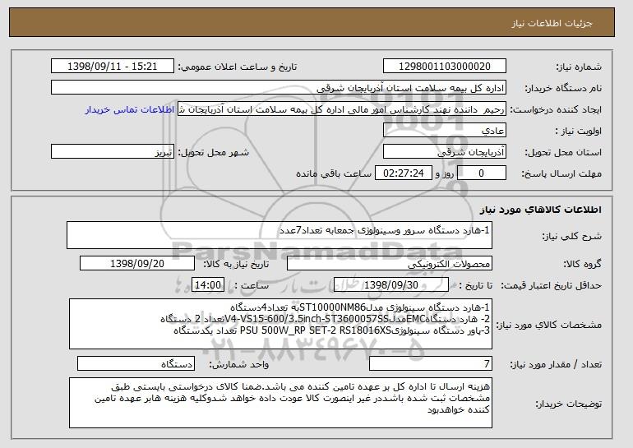The image size is (633, 448).
Task: Click the label واحد شمارش
Action: (x=238, y=364)
